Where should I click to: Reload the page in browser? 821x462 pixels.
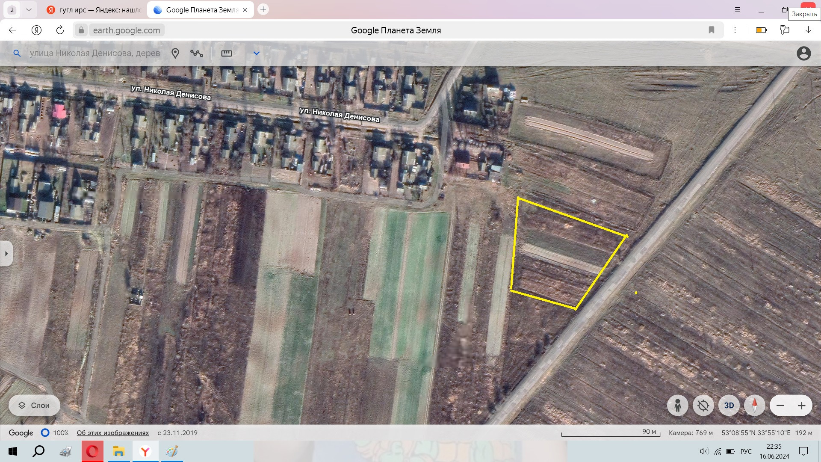tap(60, 30)
